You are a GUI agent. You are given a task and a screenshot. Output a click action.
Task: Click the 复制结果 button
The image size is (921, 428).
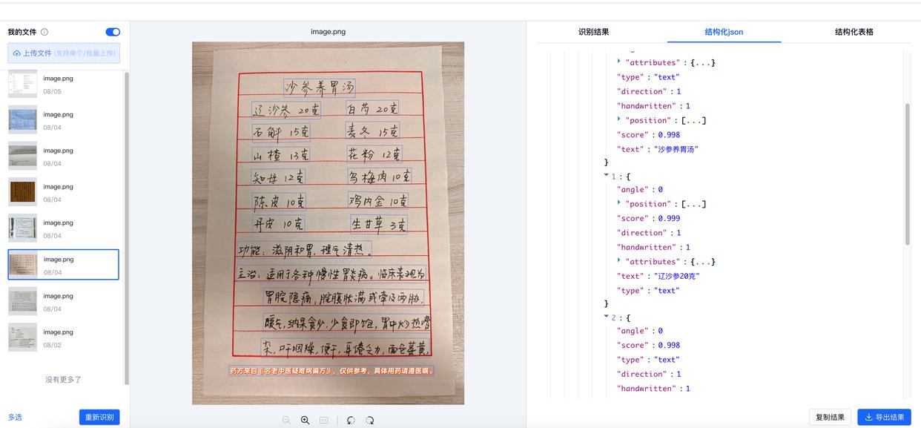[x=830, y=417]
